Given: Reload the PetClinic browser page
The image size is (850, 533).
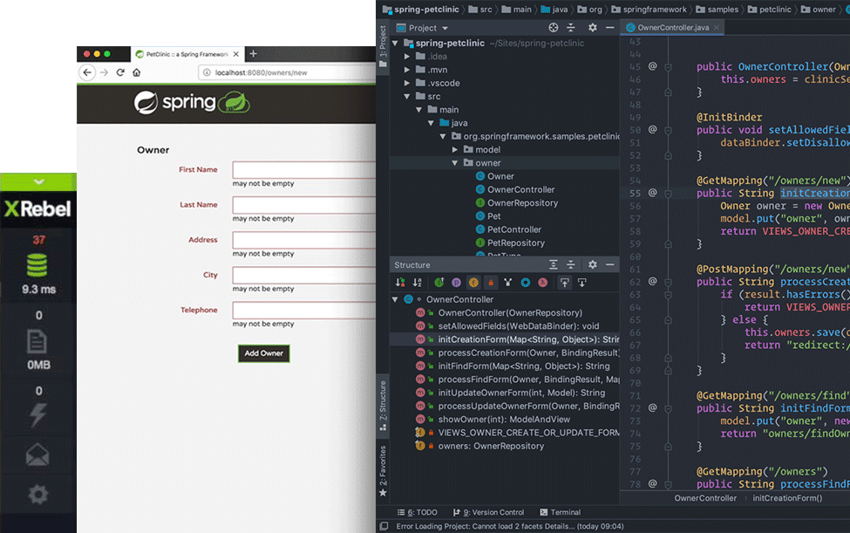Looking at the screenshot, I should click(x=120, y=72).
